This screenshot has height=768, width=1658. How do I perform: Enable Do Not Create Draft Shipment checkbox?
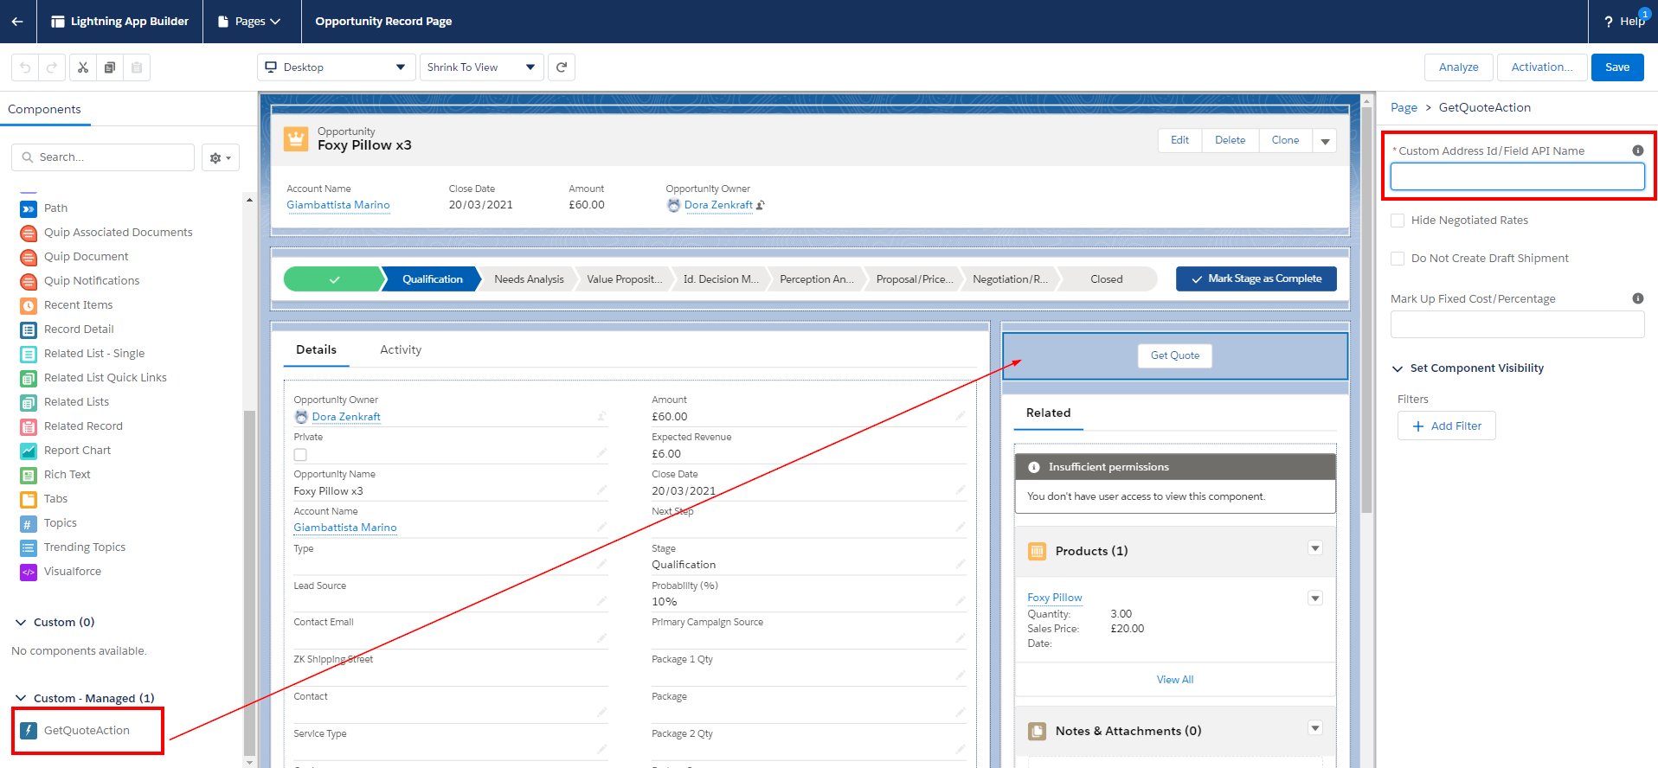click(x=1398, y=259)
